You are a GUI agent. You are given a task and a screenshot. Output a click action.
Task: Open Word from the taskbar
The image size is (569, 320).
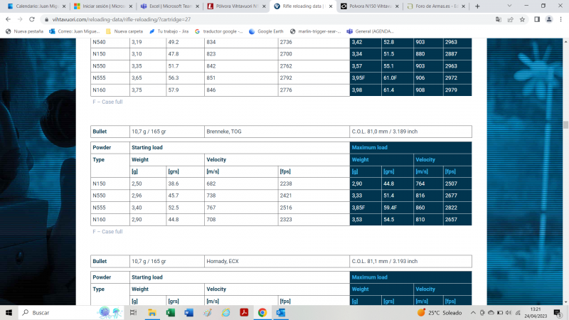tap(188, 312)
